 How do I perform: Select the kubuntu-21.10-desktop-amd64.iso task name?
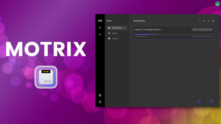coord(148,29)
